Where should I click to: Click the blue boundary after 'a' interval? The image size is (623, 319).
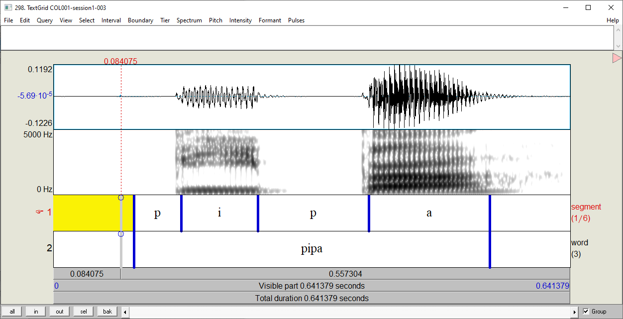tap(490, 231)
